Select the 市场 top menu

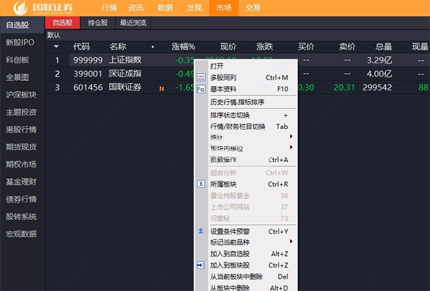tap(224, 8)
